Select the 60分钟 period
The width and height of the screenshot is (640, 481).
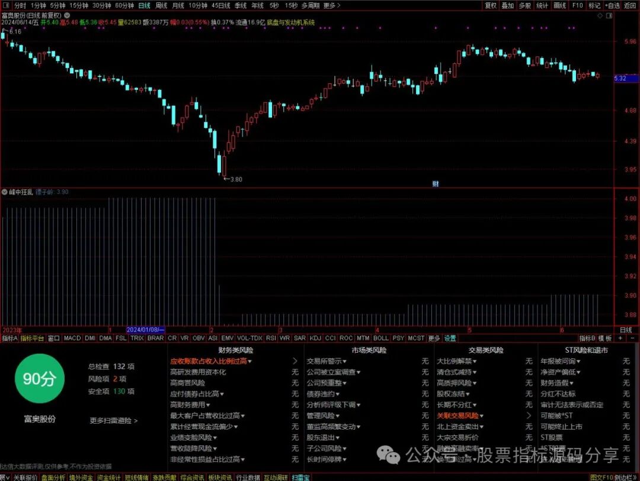click(x=124, y=5)
